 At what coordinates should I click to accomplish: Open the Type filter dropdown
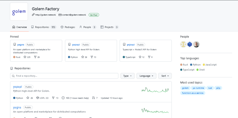(127, 76)
